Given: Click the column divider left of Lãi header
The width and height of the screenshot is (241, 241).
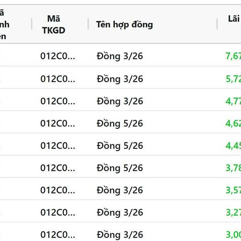Looking at the screenshot, I should point(217,24).
